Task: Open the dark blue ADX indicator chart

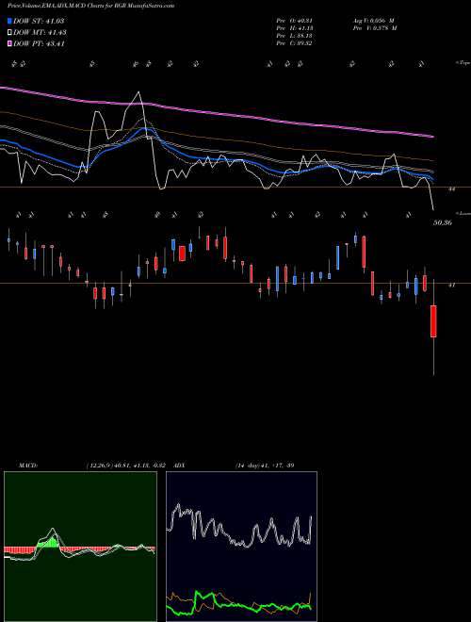Action: click(241, 547)
